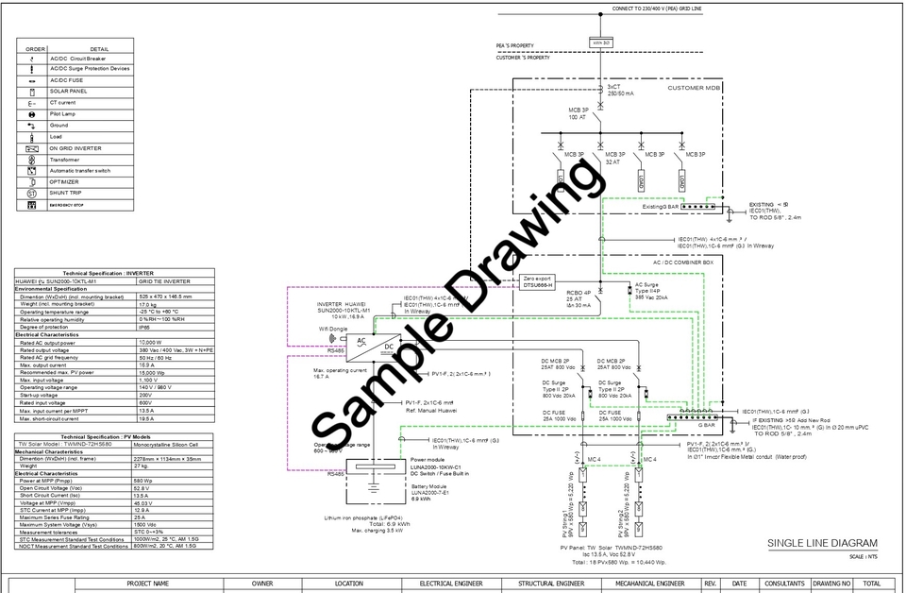Select the 3xCT current transformer symbol
The image size is (906, 593).
600,90
